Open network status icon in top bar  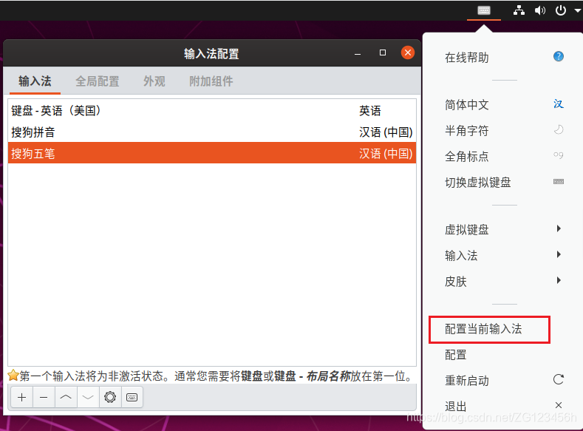point(519,10)
